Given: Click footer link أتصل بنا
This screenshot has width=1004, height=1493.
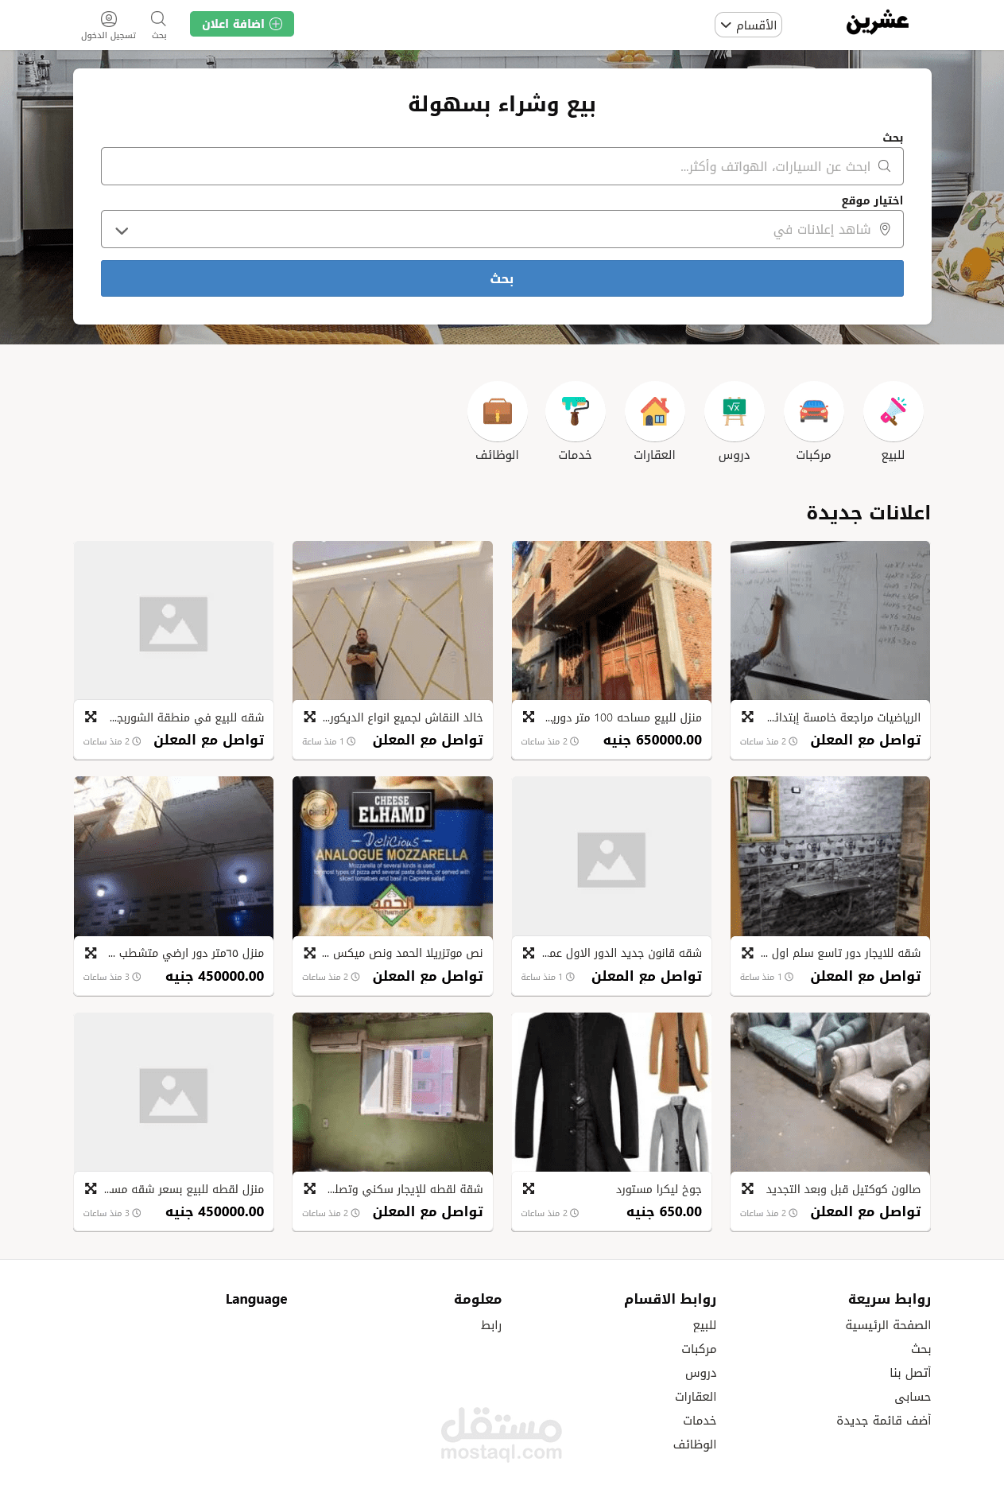Looking at the screenshot, I should 910,1373.
